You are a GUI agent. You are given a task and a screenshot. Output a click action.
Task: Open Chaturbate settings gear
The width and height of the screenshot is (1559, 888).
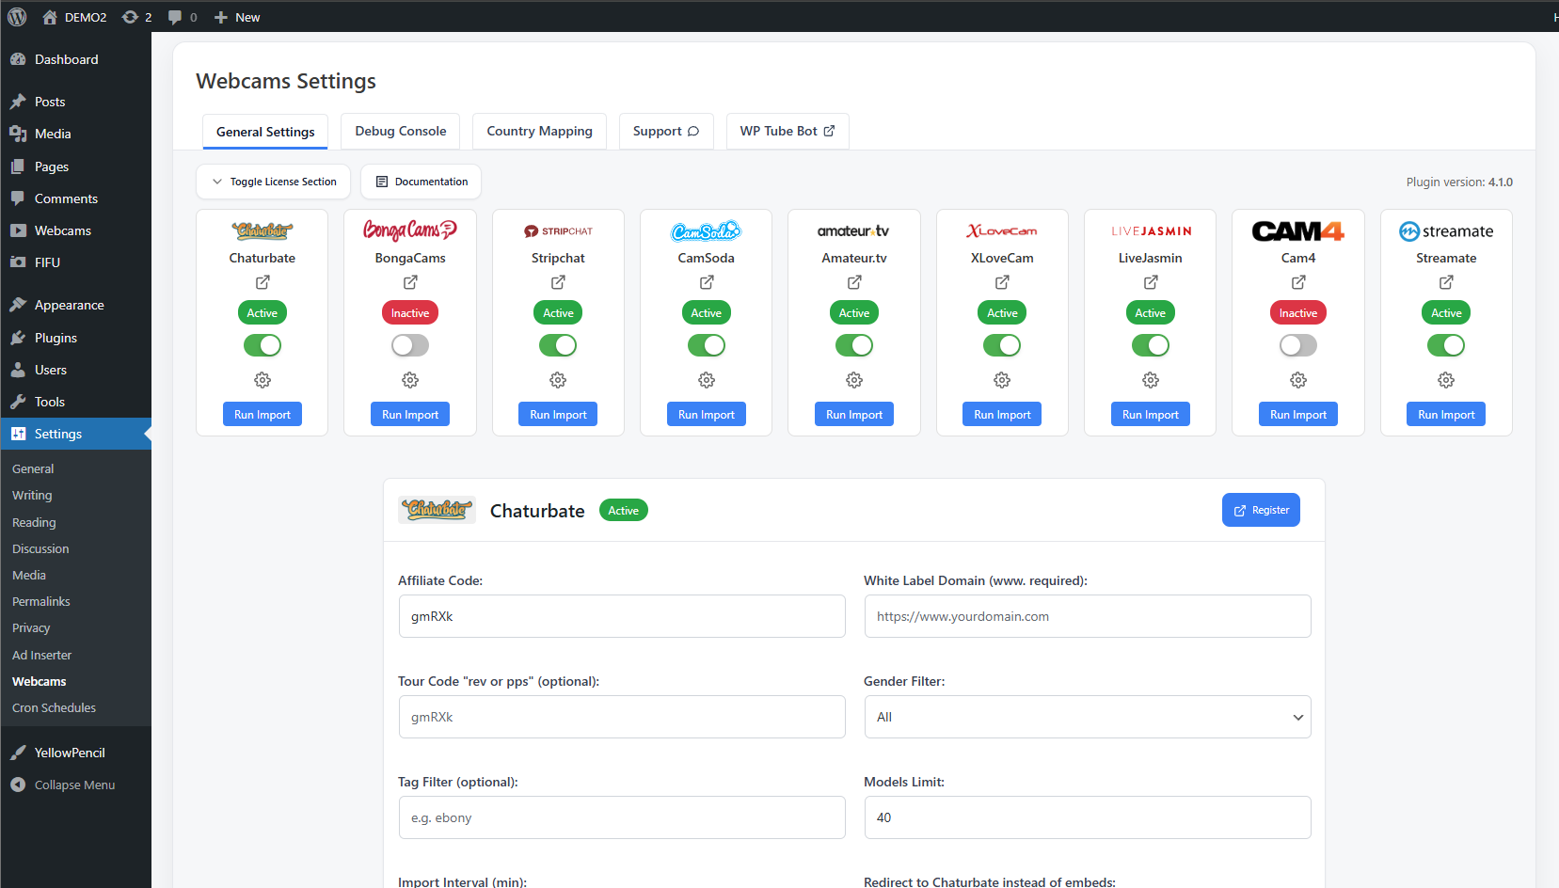coord(262,380)
